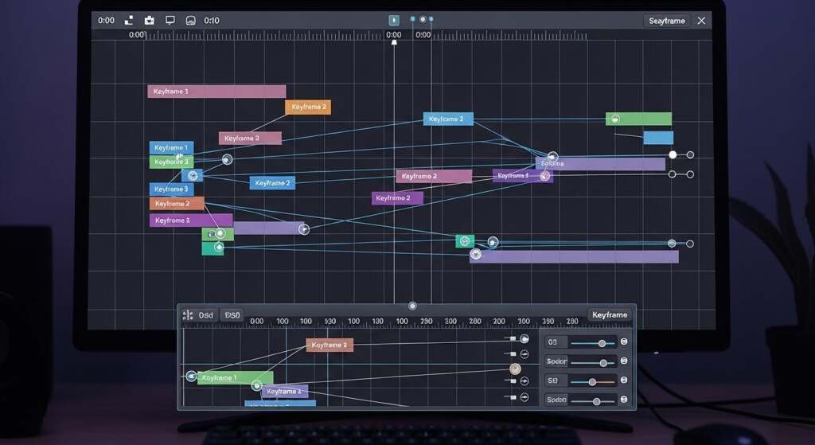Select the playhead marker on the top ruler

pyautogui.click(x=394, y=43)
